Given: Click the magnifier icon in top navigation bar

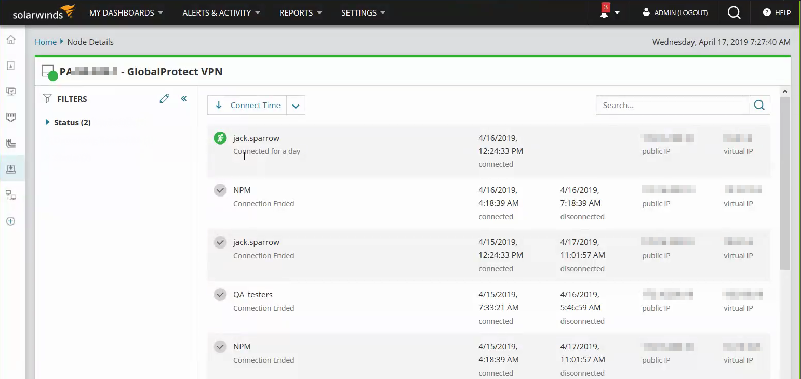Looking at the screenshot, I should point(734,13).
